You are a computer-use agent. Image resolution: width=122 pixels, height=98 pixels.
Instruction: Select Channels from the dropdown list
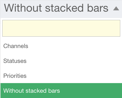(61, 46)
